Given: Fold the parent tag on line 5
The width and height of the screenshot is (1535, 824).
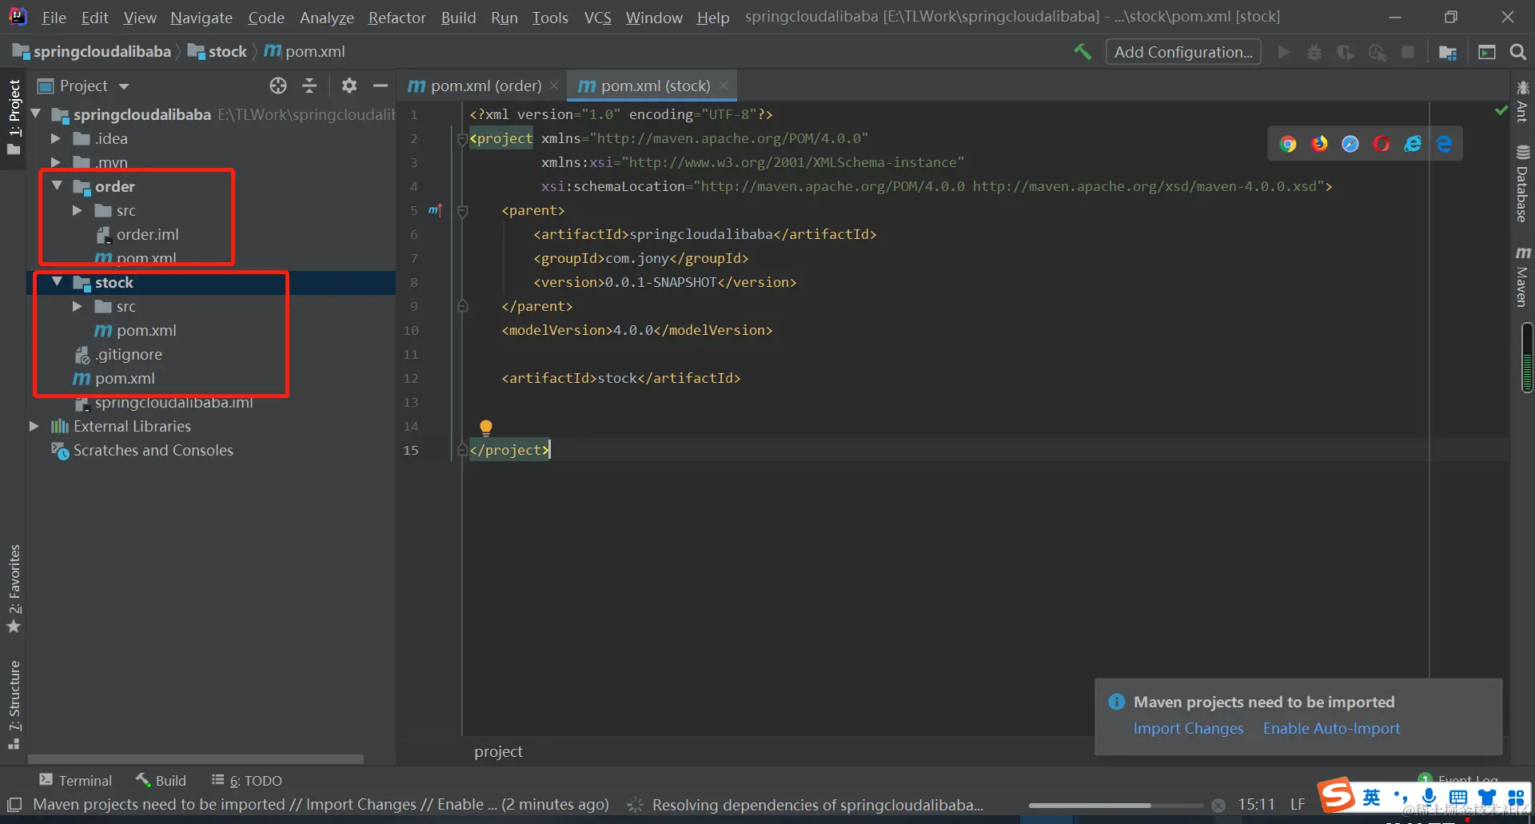Looking at the screenshot, I should click(x=462, y=211).
